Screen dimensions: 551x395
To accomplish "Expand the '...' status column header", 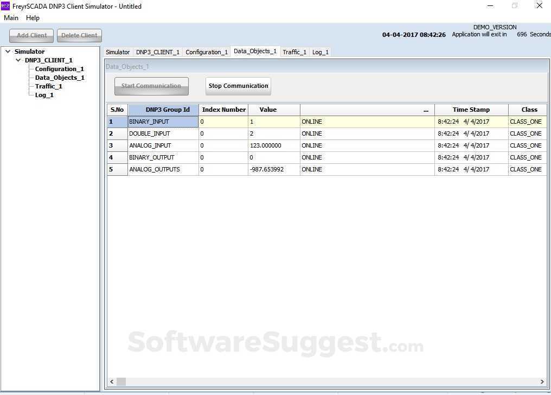I will pyautogui.click(x=426, y=110).
